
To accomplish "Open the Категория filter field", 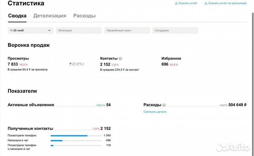I will [x=79, y=31].
